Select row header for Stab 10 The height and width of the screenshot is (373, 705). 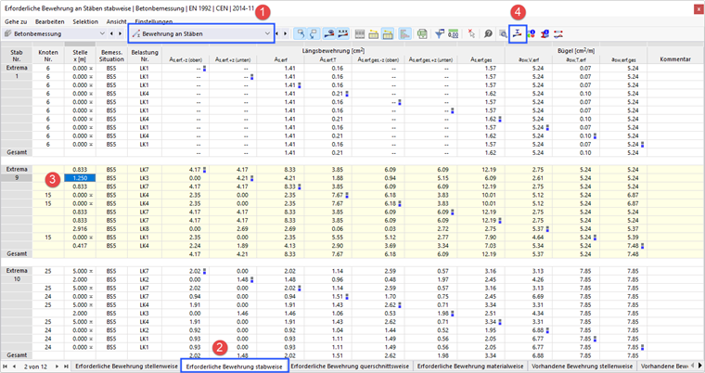[x=17, y=279]
